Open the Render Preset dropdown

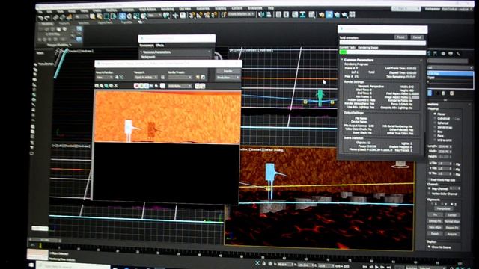tap(180, 78)
